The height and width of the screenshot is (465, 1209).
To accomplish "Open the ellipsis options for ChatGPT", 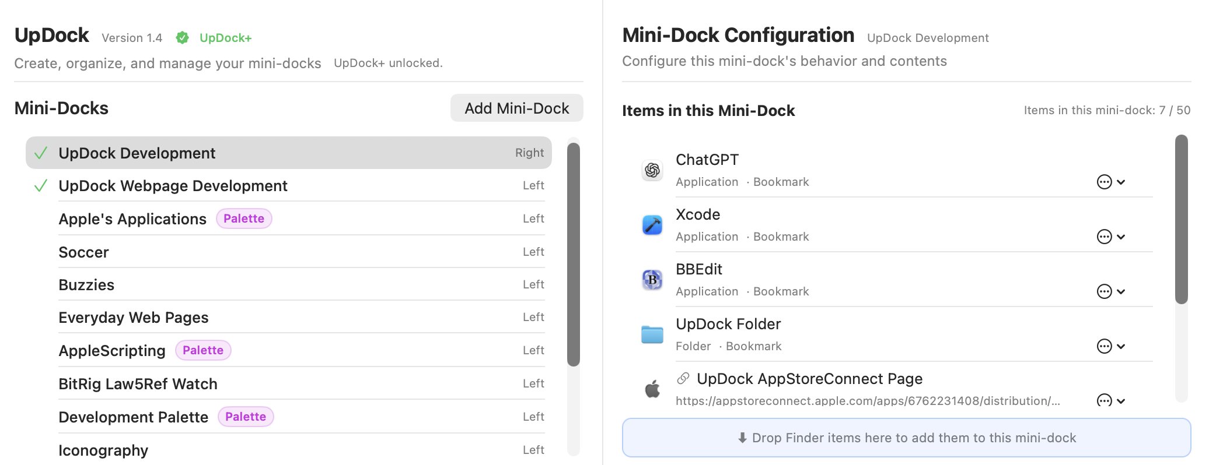I will tap(1104, 182).
